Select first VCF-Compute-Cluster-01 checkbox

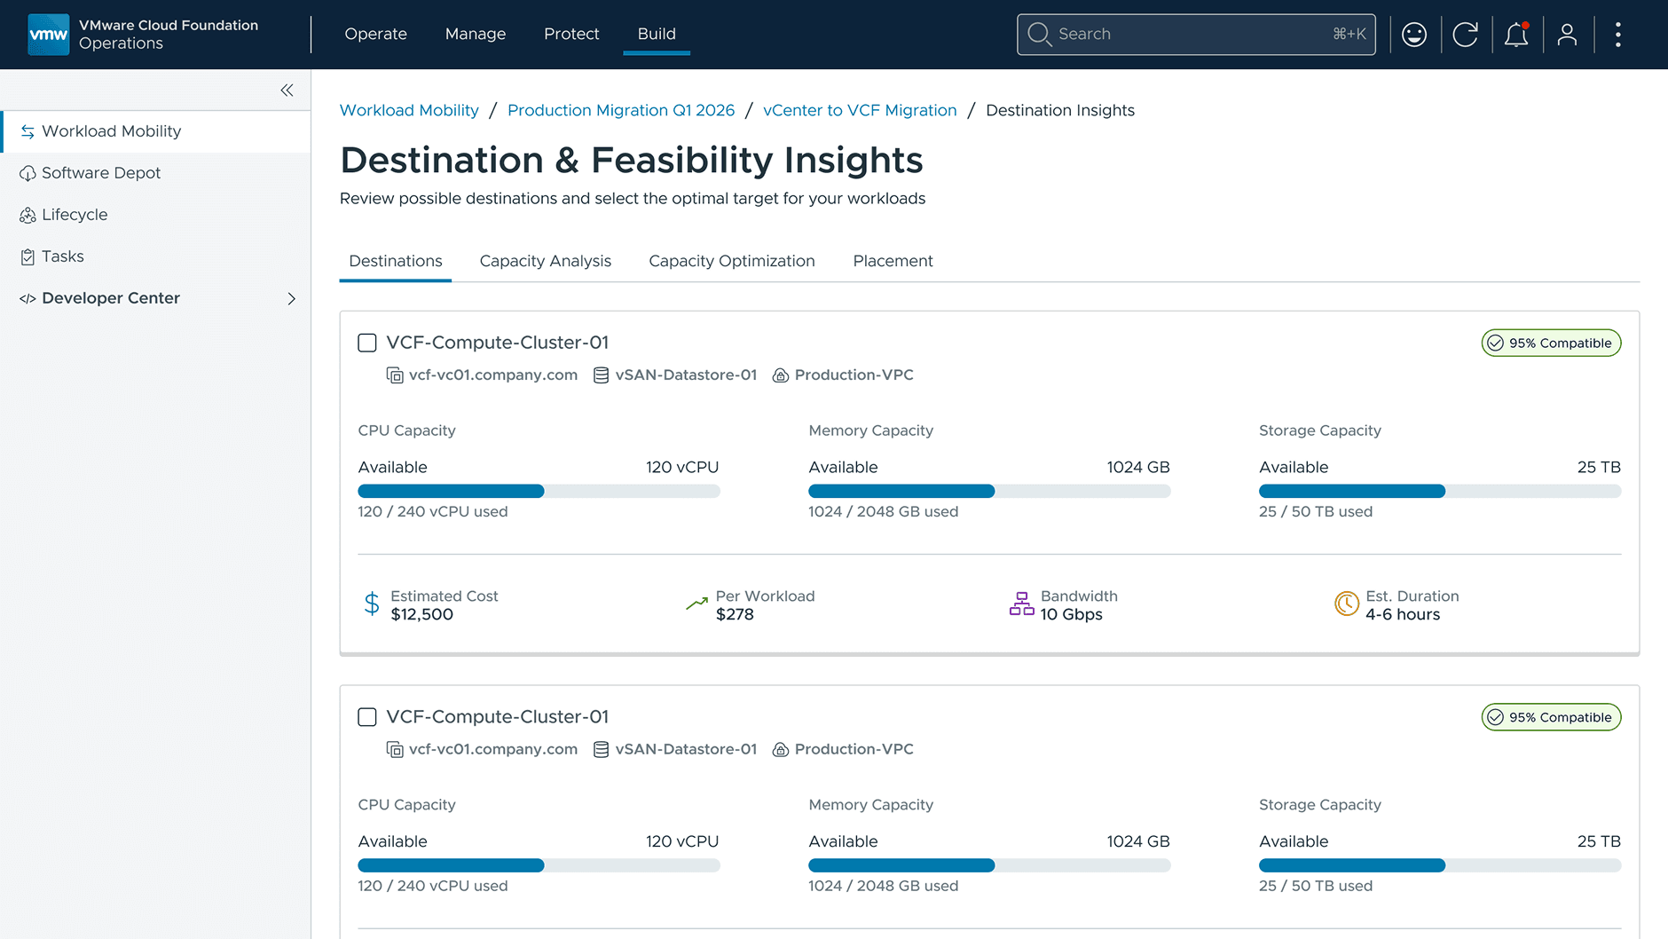(x=367, y=343)
